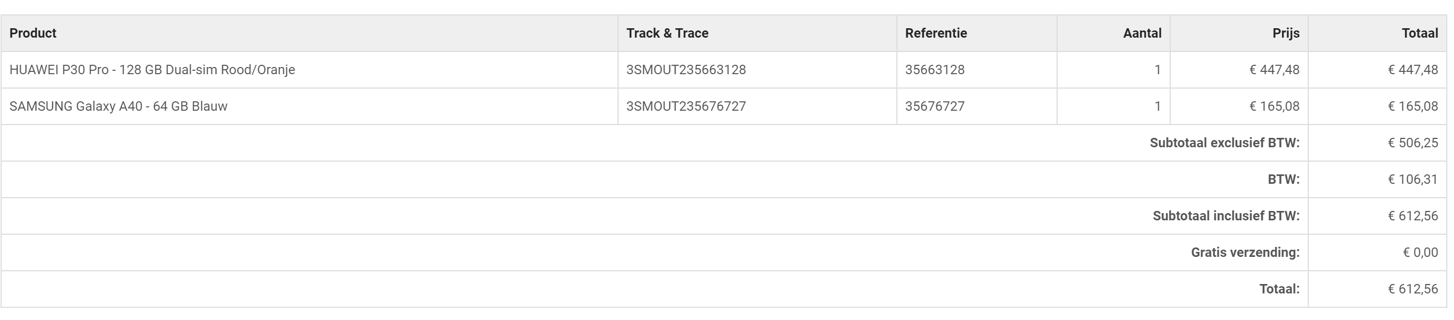The height and width of the screenshot is (320, 1454).
Task: Select the HUAWEI P30 Pro product name
Action: coord(152,70)
